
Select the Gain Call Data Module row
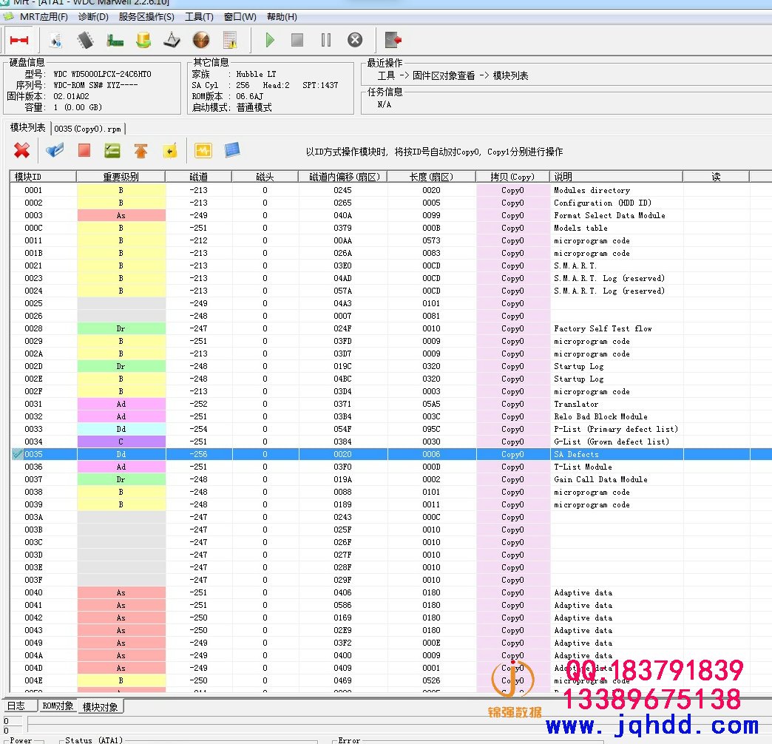point(391,479)
